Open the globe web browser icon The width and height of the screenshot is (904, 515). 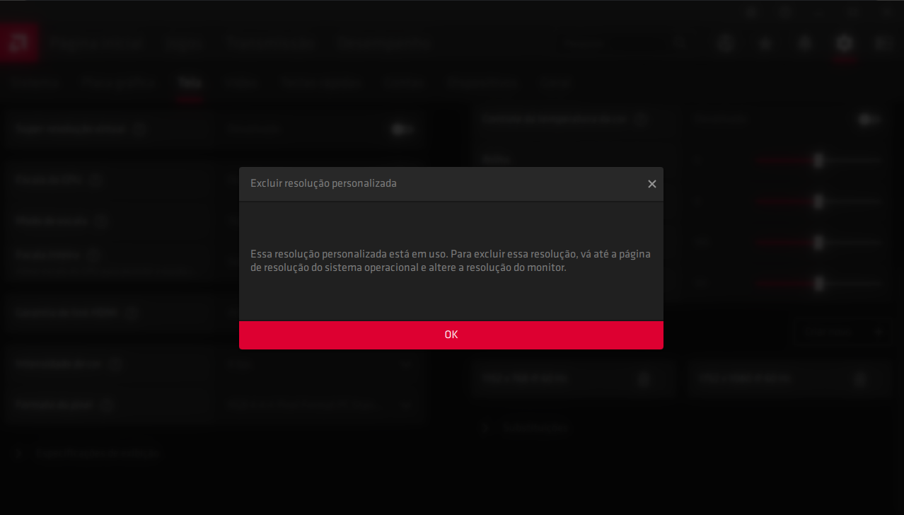pyautogui.click(x=725, y=43)
